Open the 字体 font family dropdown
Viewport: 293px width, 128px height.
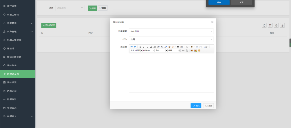pyautogui.click(x=161, y=50)
